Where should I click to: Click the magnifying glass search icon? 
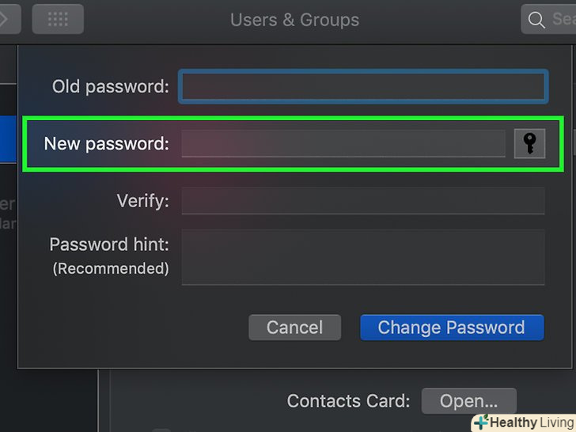click(x=536, y=20)
